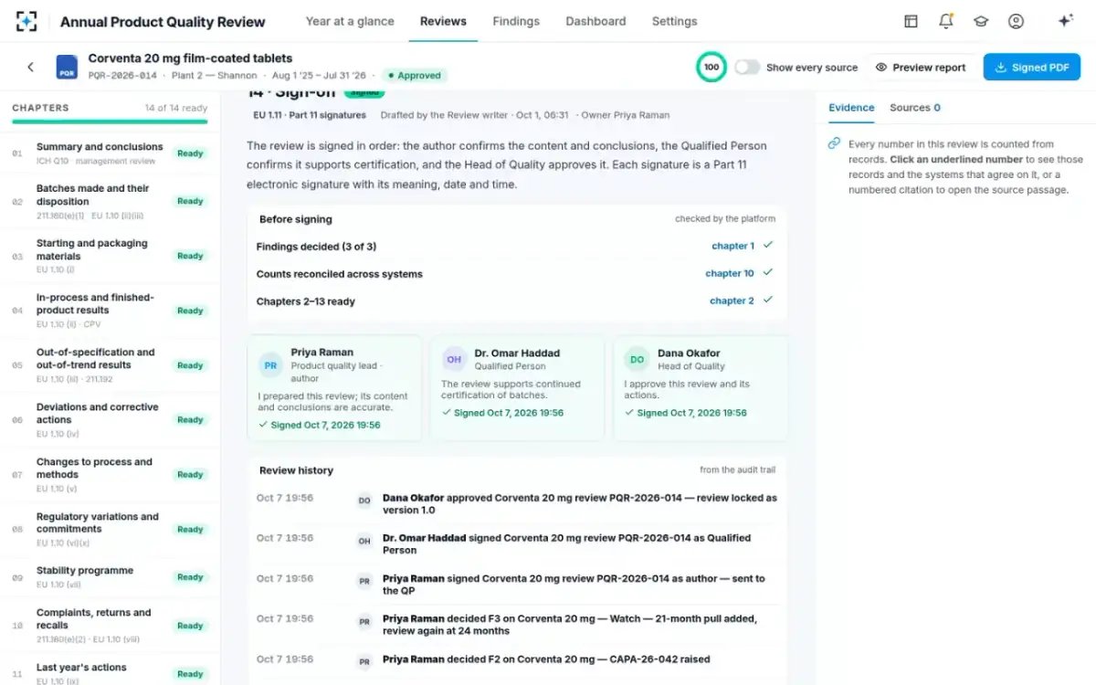
Task: Open the layout panel icon
Action: [x=911, y=21]
